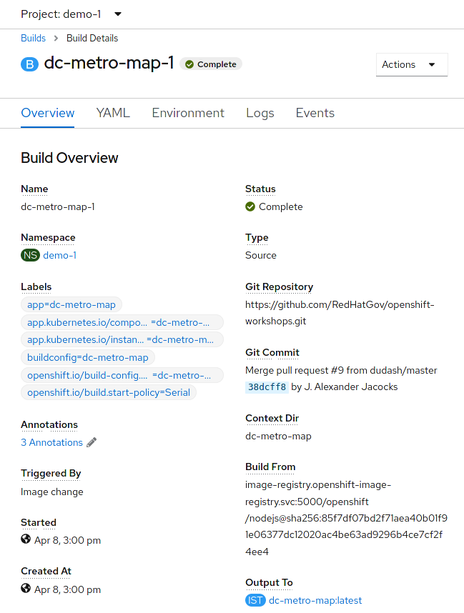The image size is (464, 613).
Task: Switch to the YAML tab
Action: pyautogui.click(x=113, y=113)
